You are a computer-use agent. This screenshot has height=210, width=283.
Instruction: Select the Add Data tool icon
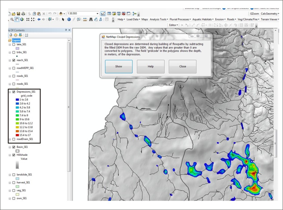click(62, 13)
